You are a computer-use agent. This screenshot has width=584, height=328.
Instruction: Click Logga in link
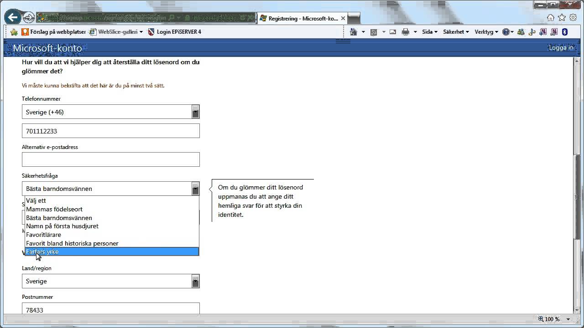(561, 48)
